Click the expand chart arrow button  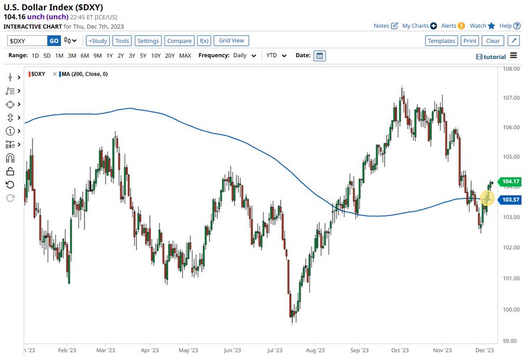[513, 41]
